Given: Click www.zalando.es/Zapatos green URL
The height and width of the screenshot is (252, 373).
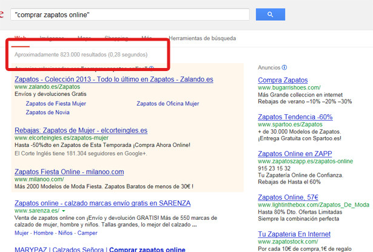Looking at the screenshot, I should (x=47, y=87).
